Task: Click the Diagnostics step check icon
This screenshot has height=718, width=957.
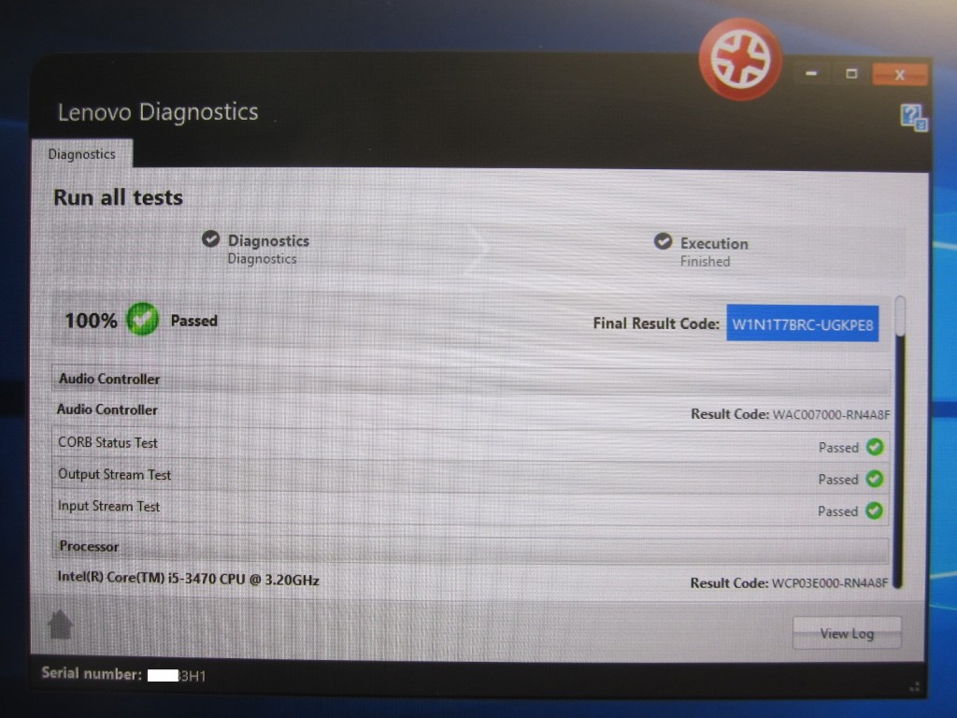Action: [x=210, y=238]
